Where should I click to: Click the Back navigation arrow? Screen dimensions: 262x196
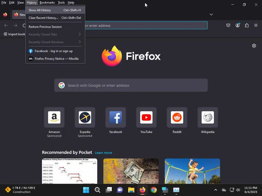click(6, 25)
